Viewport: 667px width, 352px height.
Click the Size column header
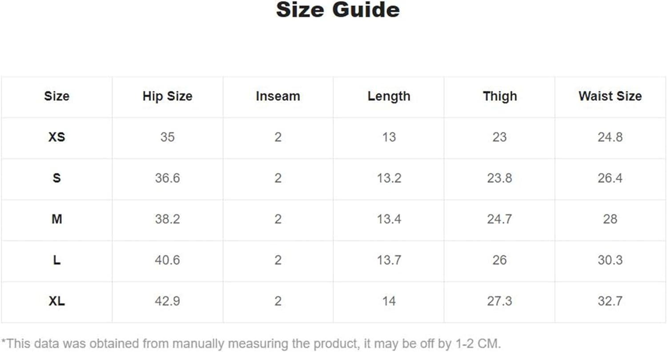coord(56,96)
